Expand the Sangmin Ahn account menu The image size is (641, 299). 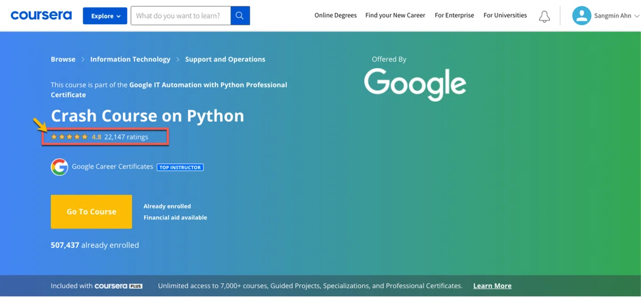616,16
